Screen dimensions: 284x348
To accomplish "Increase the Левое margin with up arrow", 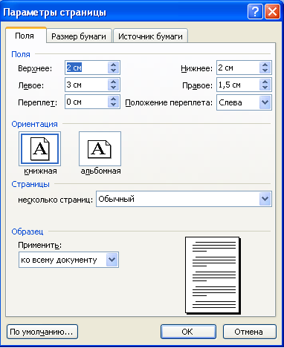I will click(x=114, y=82).
